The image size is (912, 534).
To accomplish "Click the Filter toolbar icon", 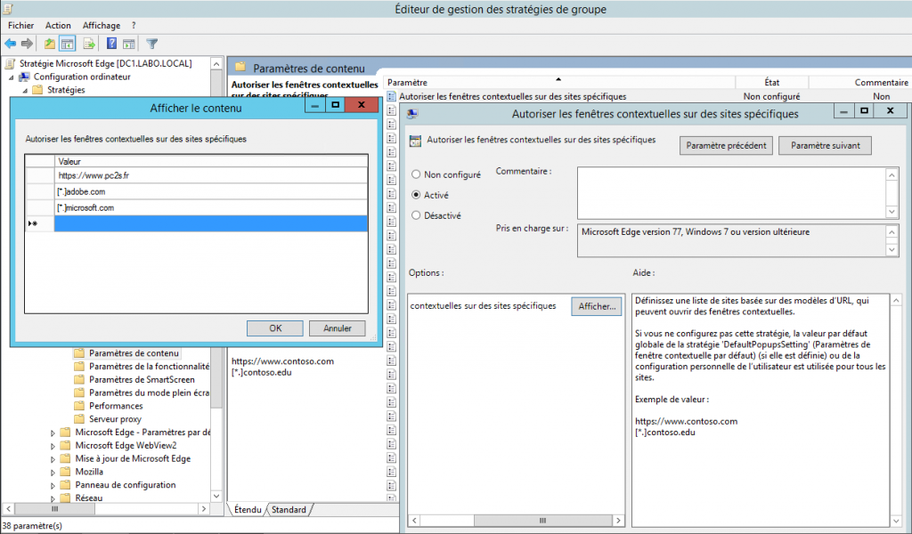I will [151, 43].
